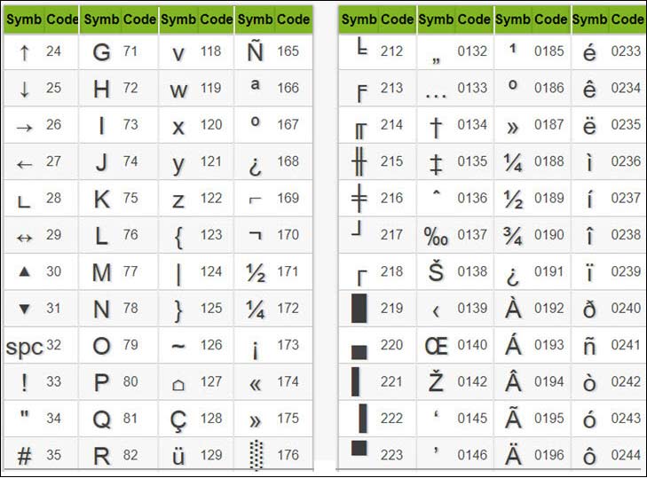This screenshot has height=478, width=647.
Task: Click the code number 0233 cell
Action: pyautogui.click(x=626, y=51)
